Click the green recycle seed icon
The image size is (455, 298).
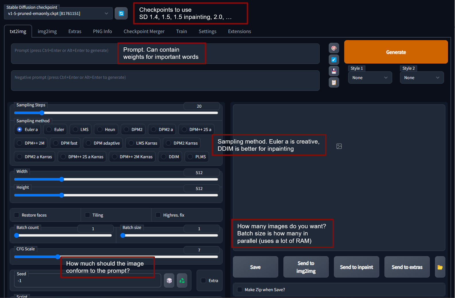[182, 280]
